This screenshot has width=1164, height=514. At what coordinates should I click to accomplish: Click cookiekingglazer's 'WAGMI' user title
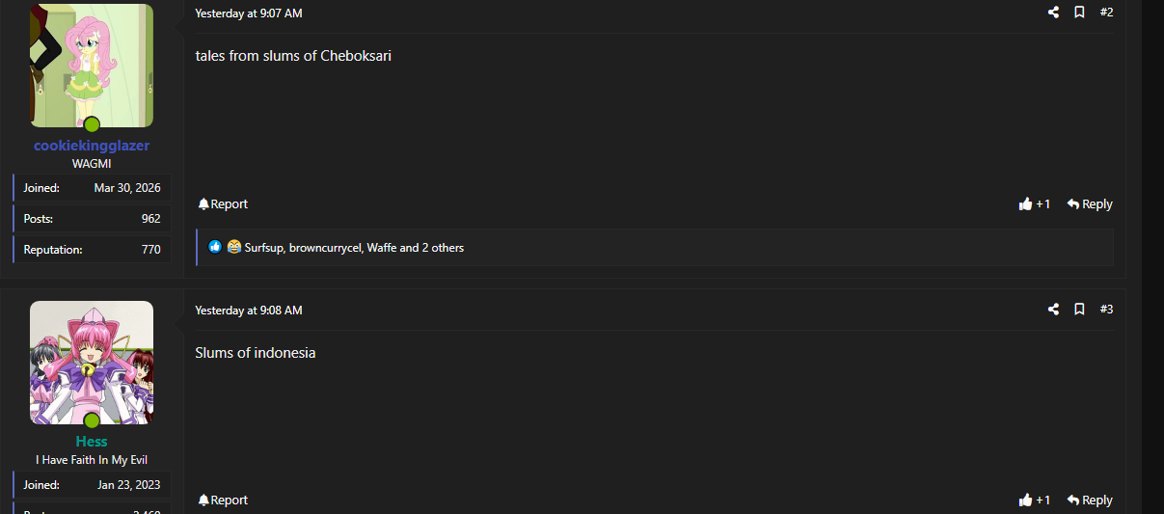92,164
